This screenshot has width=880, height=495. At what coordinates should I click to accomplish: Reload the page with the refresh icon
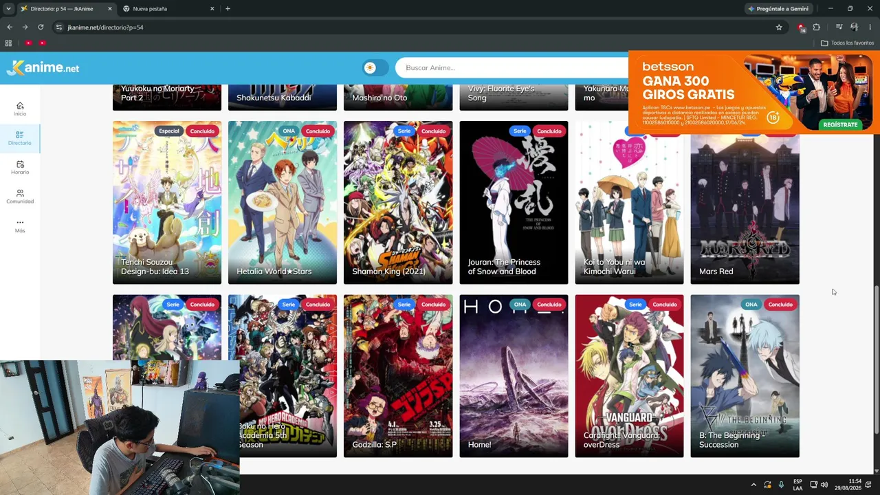pyautogui.click(x=41, y=27)
